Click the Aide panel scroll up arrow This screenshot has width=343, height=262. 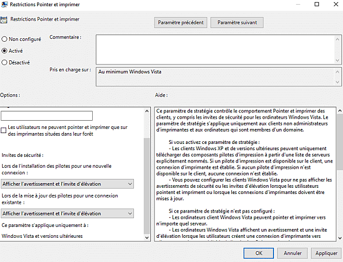340,111
